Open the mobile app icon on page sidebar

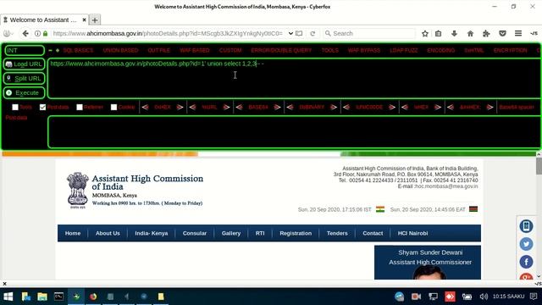coord(526,226)
